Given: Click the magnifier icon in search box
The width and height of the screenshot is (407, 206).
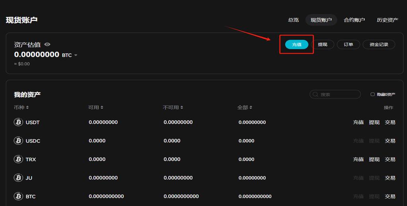Looking at the screenshot, I should click(315, 94).
